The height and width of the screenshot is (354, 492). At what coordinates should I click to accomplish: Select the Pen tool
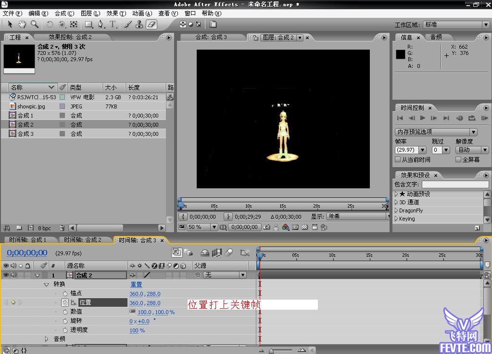[x=101, y=25]
